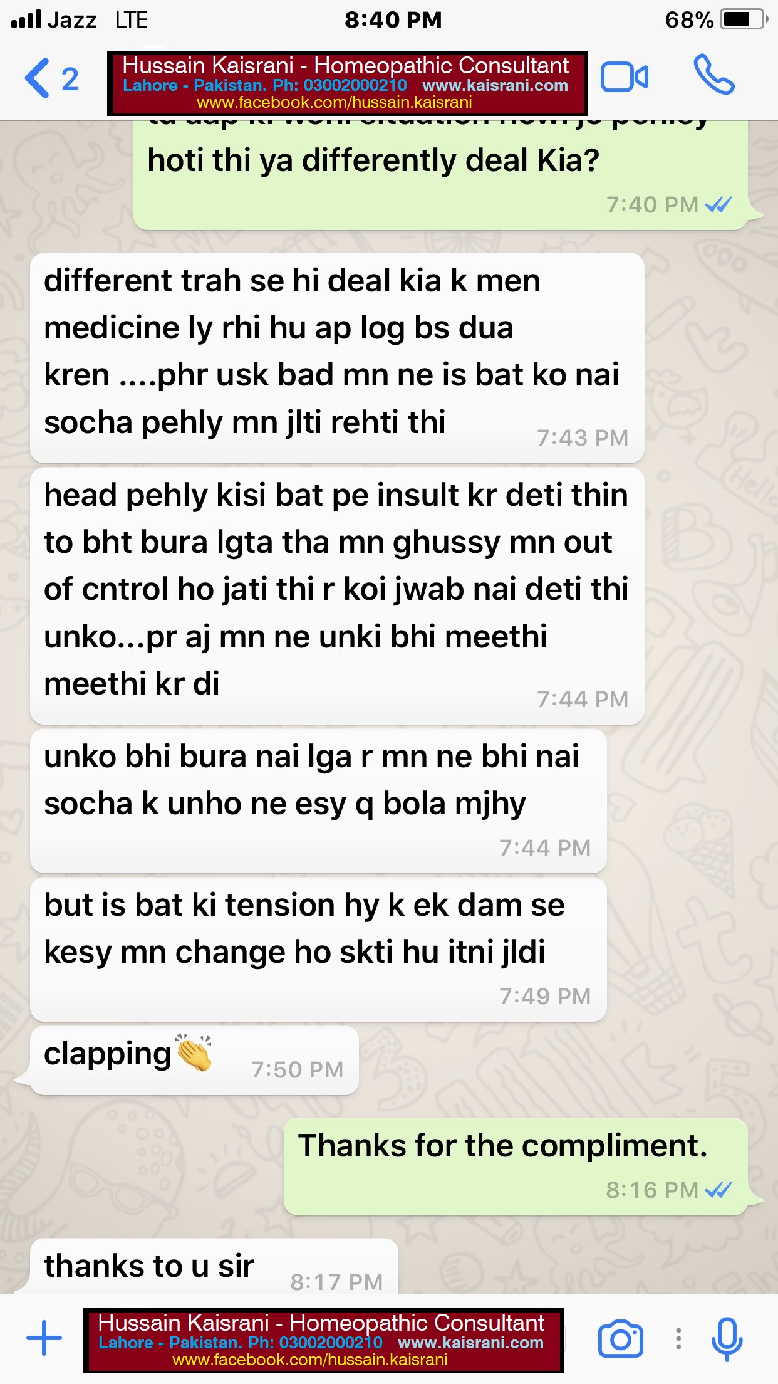Tap the unread count badge '2'
Viewport: 778px width, 1384px height.
pos(70,79)
